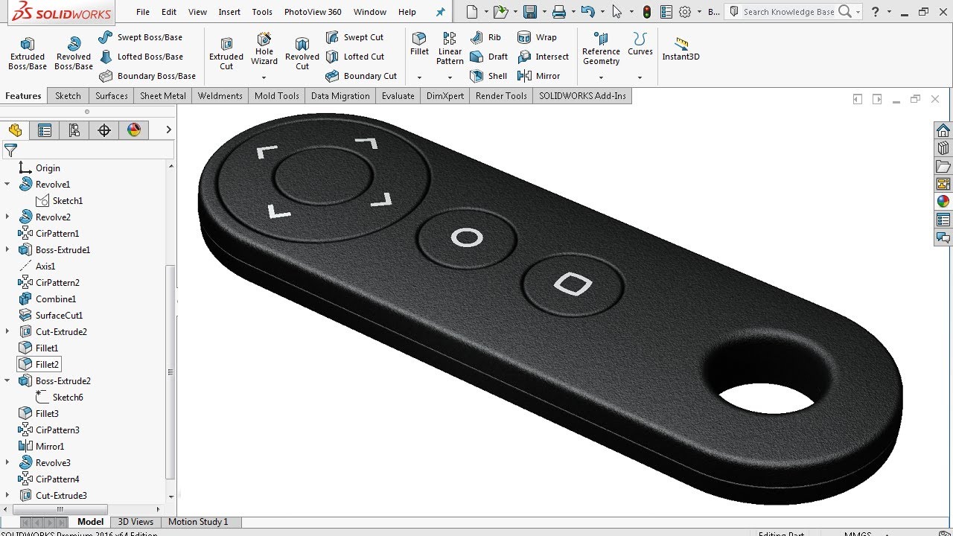Open the FeatureManager design tree tab
953x536 pixels.
15,130
